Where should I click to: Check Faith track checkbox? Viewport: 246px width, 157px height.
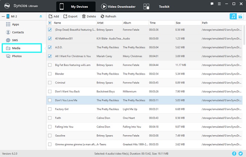(x=50, y=118)
